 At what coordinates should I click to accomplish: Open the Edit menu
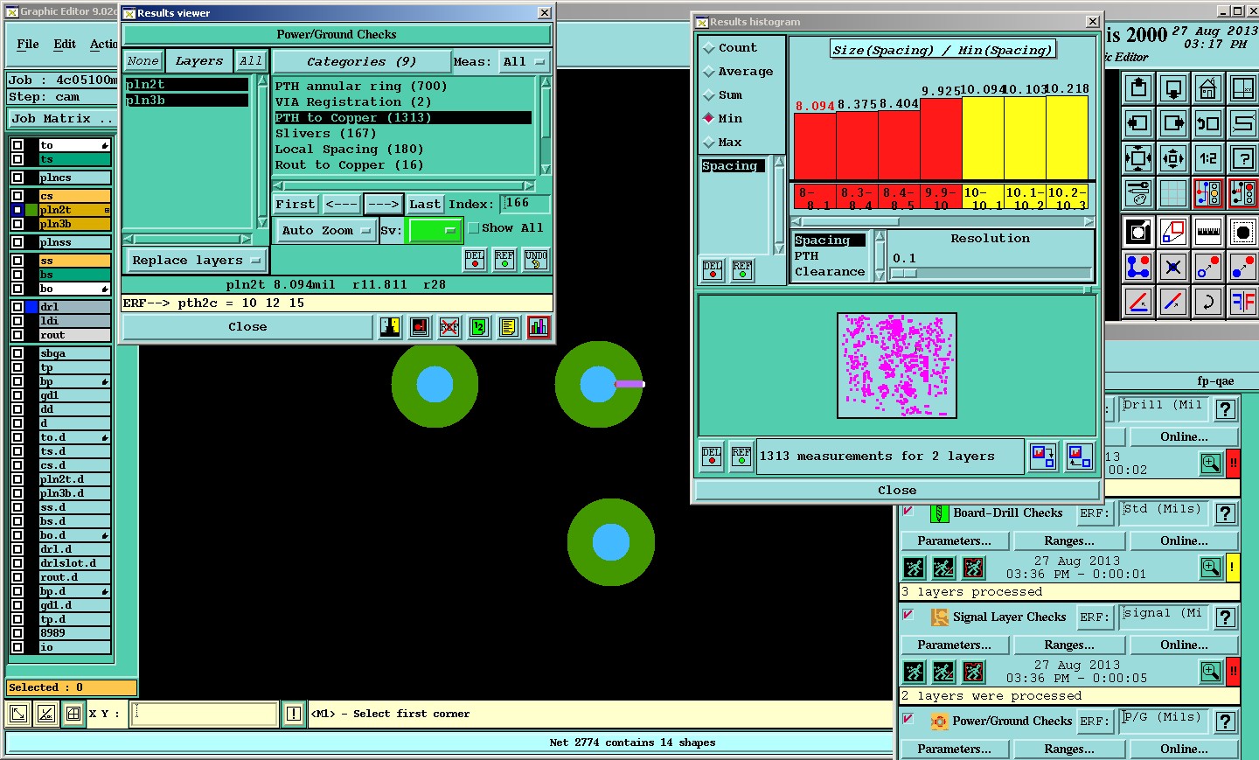65,45
